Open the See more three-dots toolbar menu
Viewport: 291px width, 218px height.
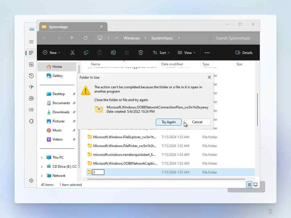coord(207,53)
